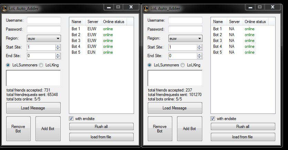Click the LoL logo icon in left window title bar

[4, 9]
